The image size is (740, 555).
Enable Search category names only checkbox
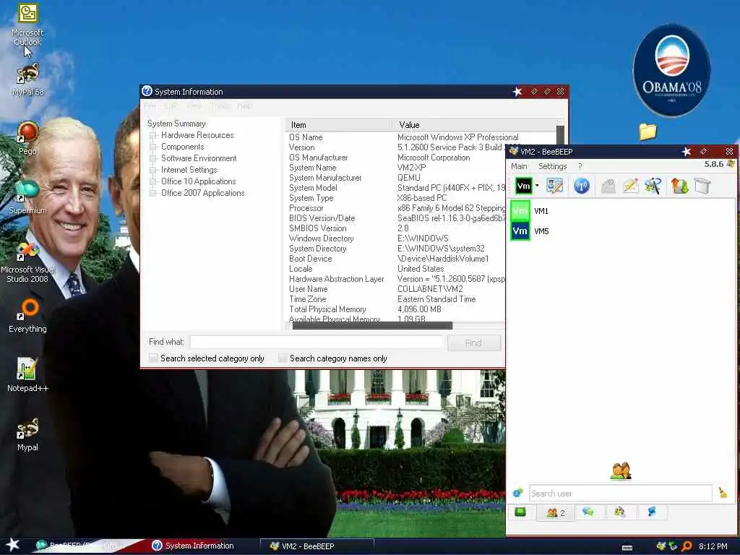(x=283, y=358)
